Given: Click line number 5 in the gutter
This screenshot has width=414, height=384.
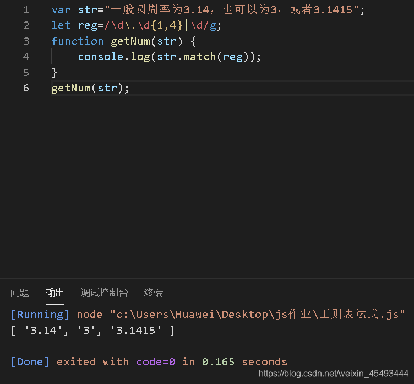Looking at the screenshot, I should click(x=26, y=72).
